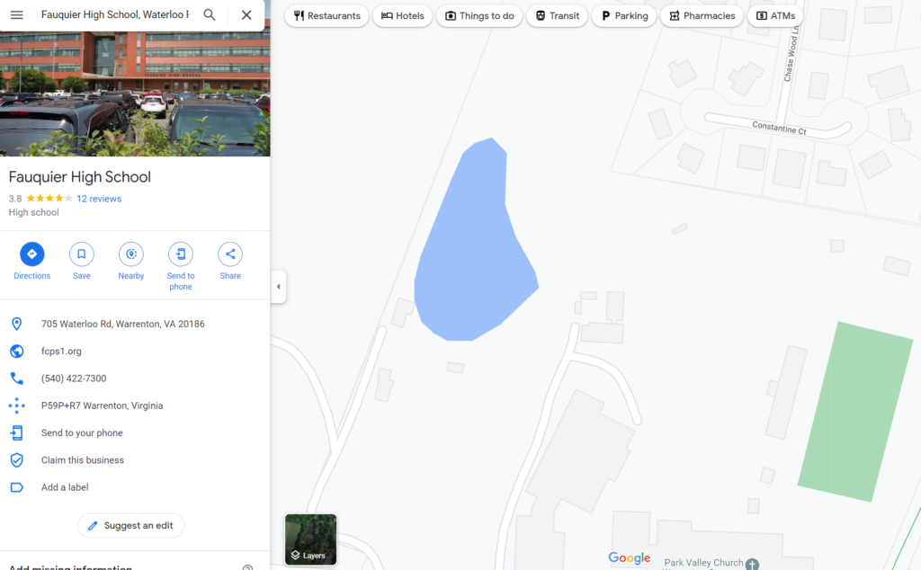Click Suggest an edit button
The image size is (921, 570).
[131, 525]
